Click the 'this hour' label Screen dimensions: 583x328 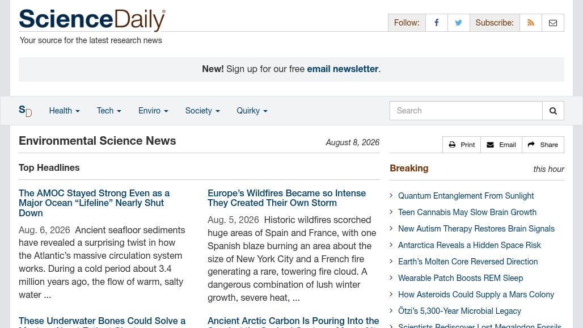[548, 169]
